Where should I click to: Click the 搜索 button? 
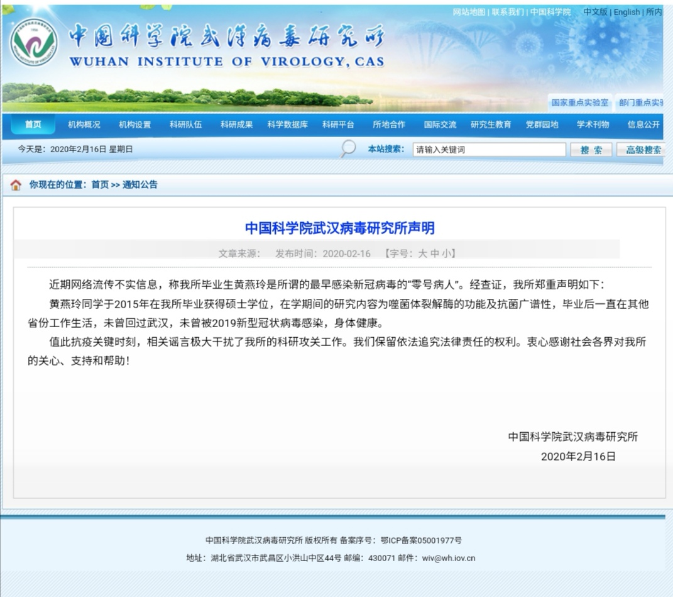click(x=591, y=150)
